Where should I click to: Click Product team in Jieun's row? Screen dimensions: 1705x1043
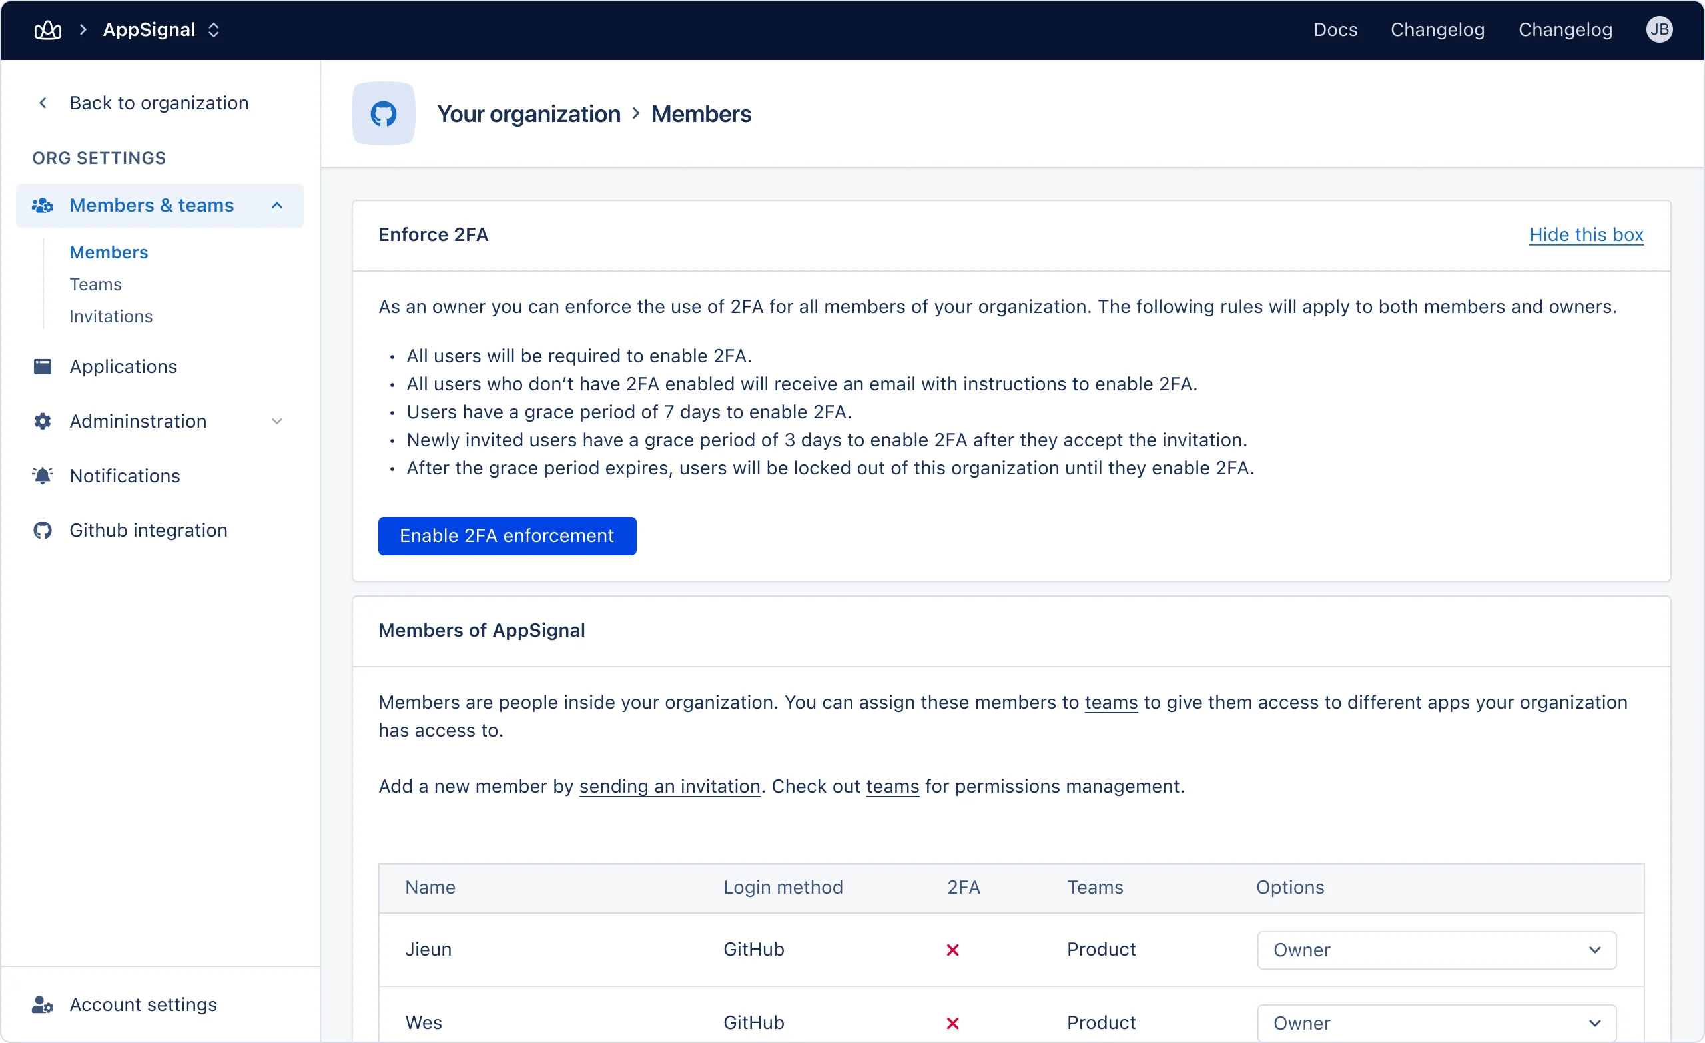click(x=1101, y=949)
